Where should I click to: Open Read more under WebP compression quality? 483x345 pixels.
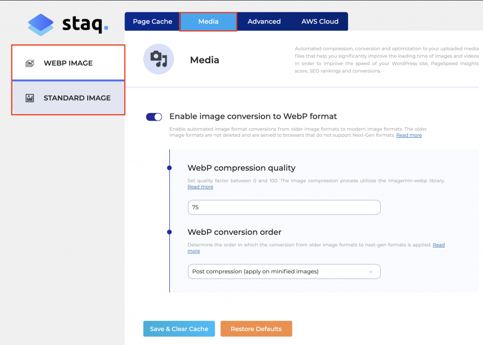[200, 187]
